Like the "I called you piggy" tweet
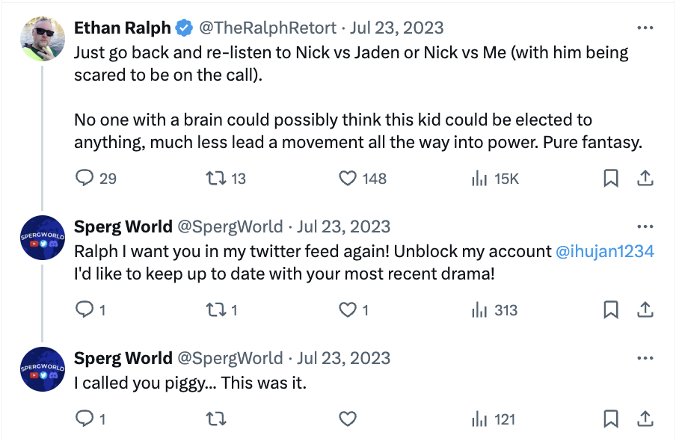The width and height of the screenshot is (676, 441). tap(348, 419)
